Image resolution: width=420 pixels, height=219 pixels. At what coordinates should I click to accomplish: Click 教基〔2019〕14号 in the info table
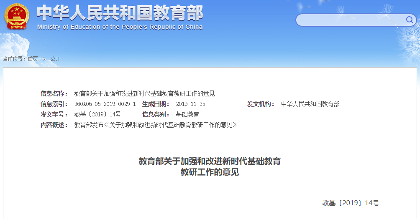click(x=97, y=114)
